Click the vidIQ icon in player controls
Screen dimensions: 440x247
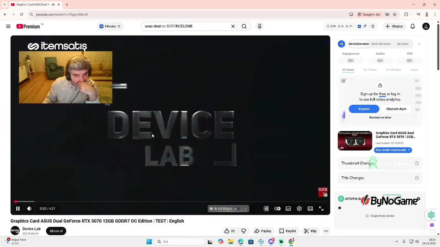(266, 209)
